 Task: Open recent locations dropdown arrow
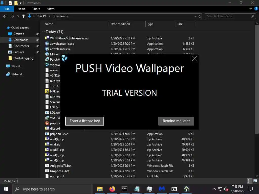[18, 16]
